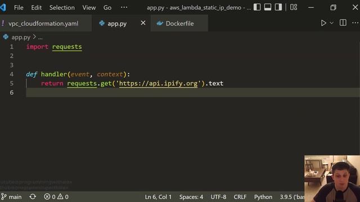Click the Python icon in the breadcrumb

click(6, 37)
